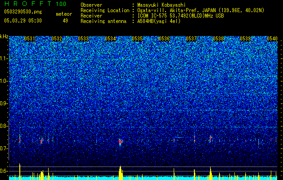Click the 0.7 kHz axis tick label

pyautogui.click(x=4, y=148)
